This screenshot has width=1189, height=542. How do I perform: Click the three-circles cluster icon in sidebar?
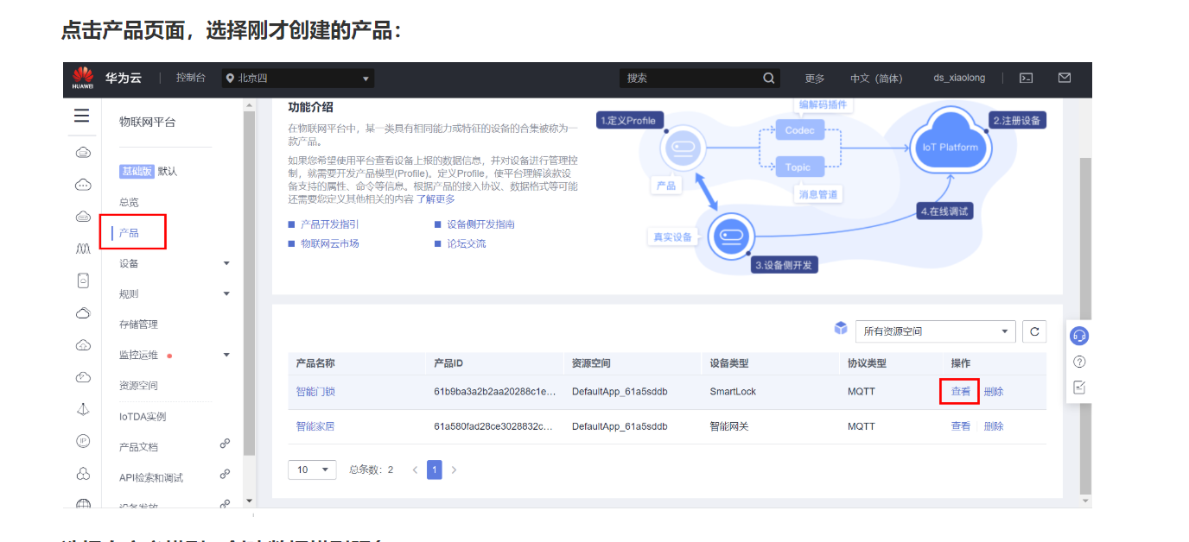(83, 473)
